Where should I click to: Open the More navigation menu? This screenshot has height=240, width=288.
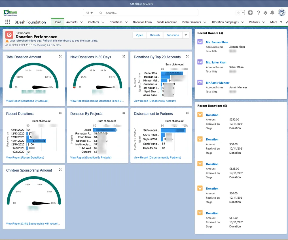pos(276,22)
